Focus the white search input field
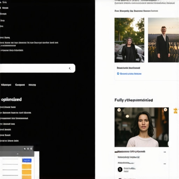The image size is (179, 179). coord(37,68)
